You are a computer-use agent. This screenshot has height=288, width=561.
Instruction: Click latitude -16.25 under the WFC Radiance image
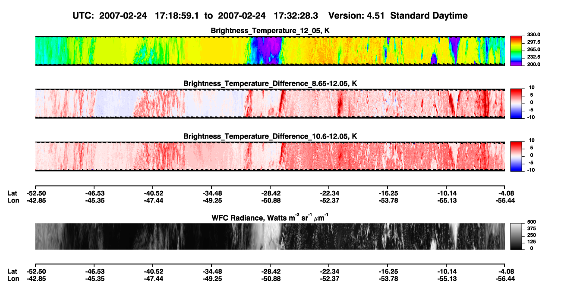point(388,271)
